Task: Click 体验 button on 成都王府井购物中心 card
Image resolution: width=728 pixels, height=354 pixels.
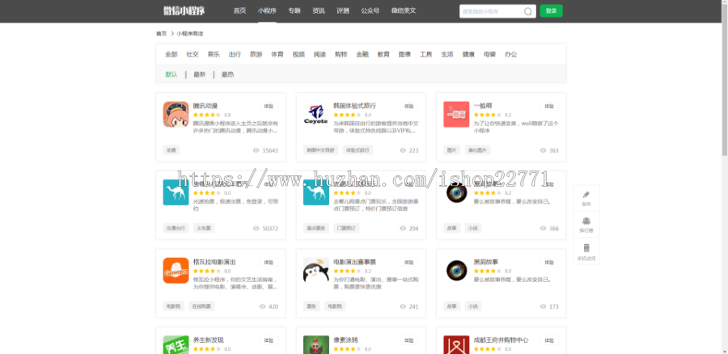Action: tap(549, 340)
